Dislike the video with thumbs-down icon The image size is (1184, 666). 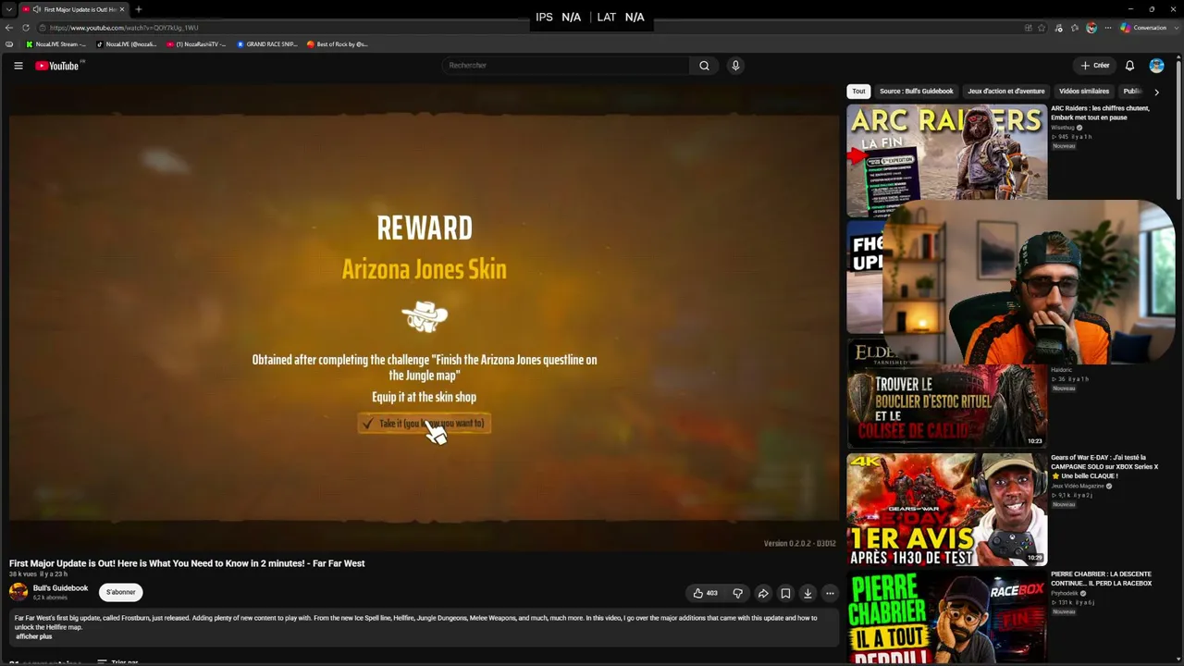coord(737,593)
